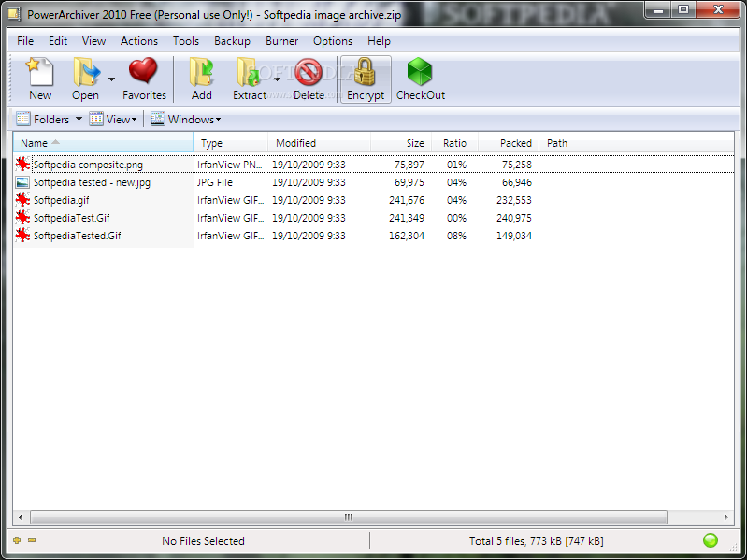
Task: Click the View mode icon in secondary toolbar
Action: pyautogui.click(x=96, y=119)
